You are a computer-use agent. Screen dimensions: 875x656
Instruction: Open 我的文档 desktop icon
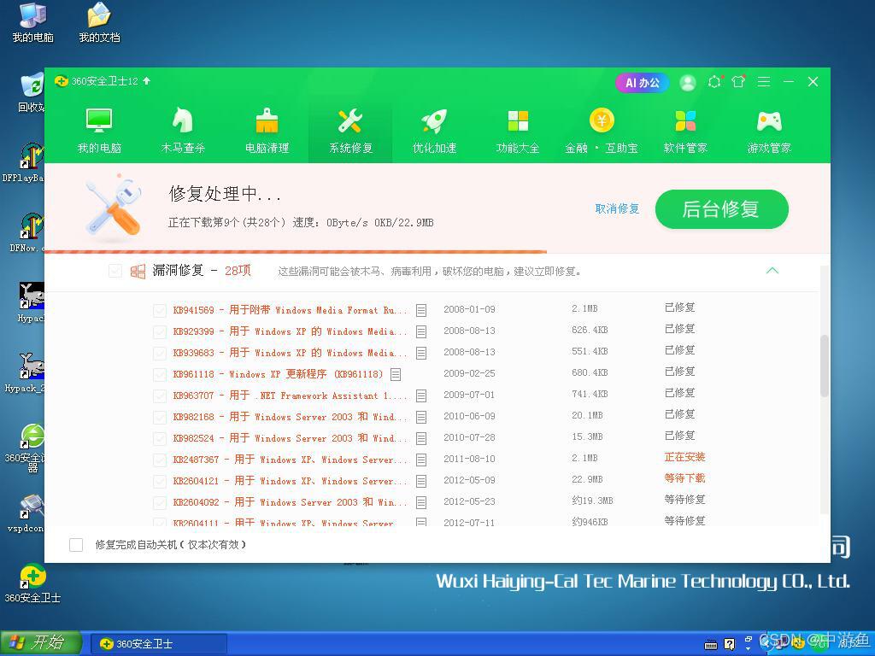(x=99, y=23)
